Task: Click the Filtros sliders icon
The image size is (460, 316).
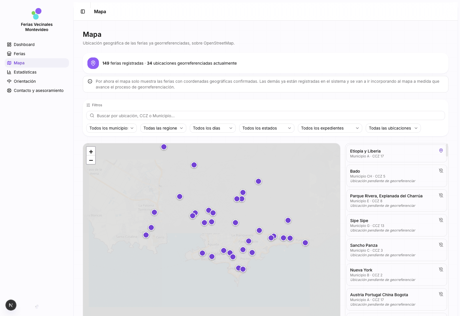Action: pyautogui.click(x=88, y=105)
